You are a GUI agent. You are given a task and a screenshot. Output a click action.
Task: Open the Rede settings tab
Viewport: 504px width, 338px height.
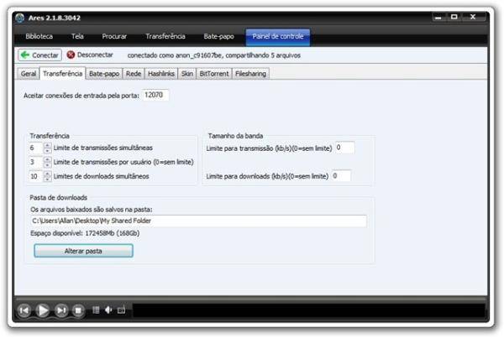coord(134,74)
